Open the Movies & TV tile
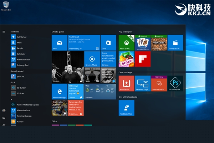This screenshot has width=214, height=143. pyautogui.click(x=175, y=43)
